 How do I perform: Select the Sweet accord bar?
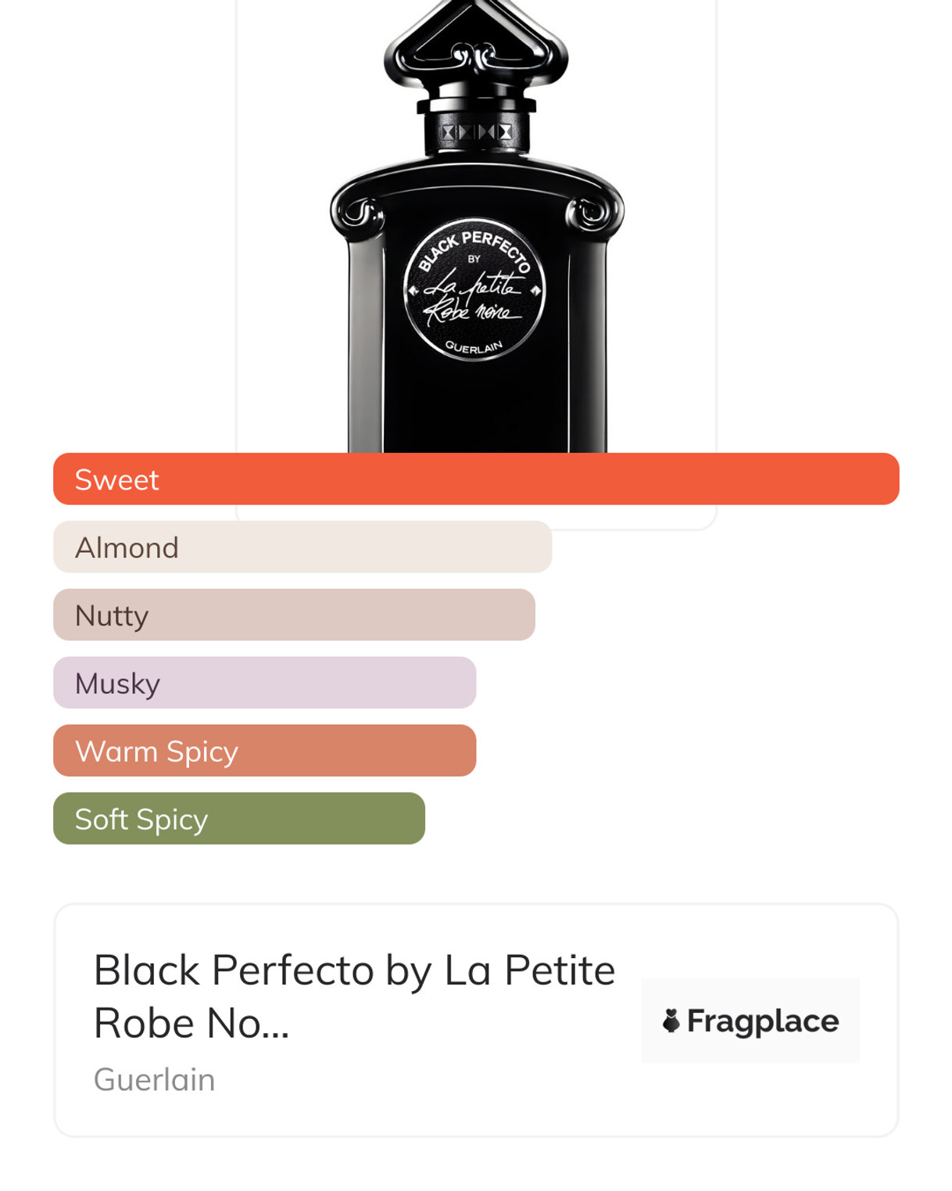pyautogui.click(x=476, y=479)
